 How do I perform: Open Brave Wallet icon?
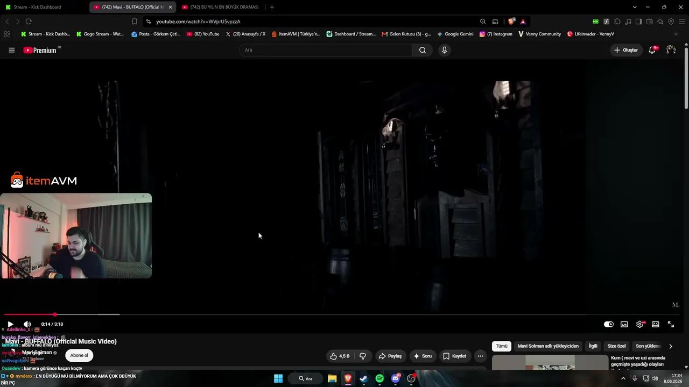pyautogui.click(x=650, y=21)
